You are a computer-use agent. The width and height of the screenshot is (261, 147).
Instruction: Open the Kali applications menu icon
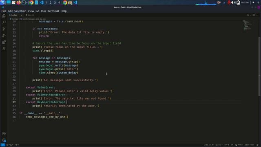(x=2, y=2)
